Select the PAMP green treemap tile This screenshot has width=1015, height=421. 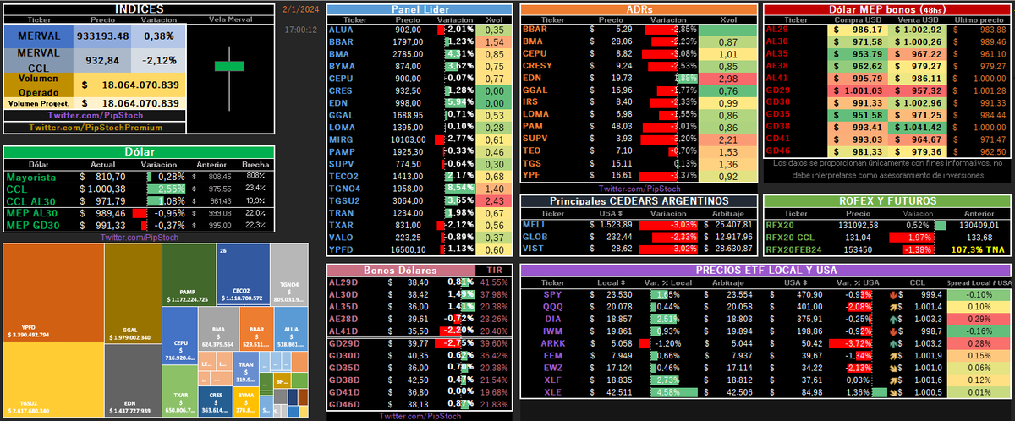click(x=188, y=276)
